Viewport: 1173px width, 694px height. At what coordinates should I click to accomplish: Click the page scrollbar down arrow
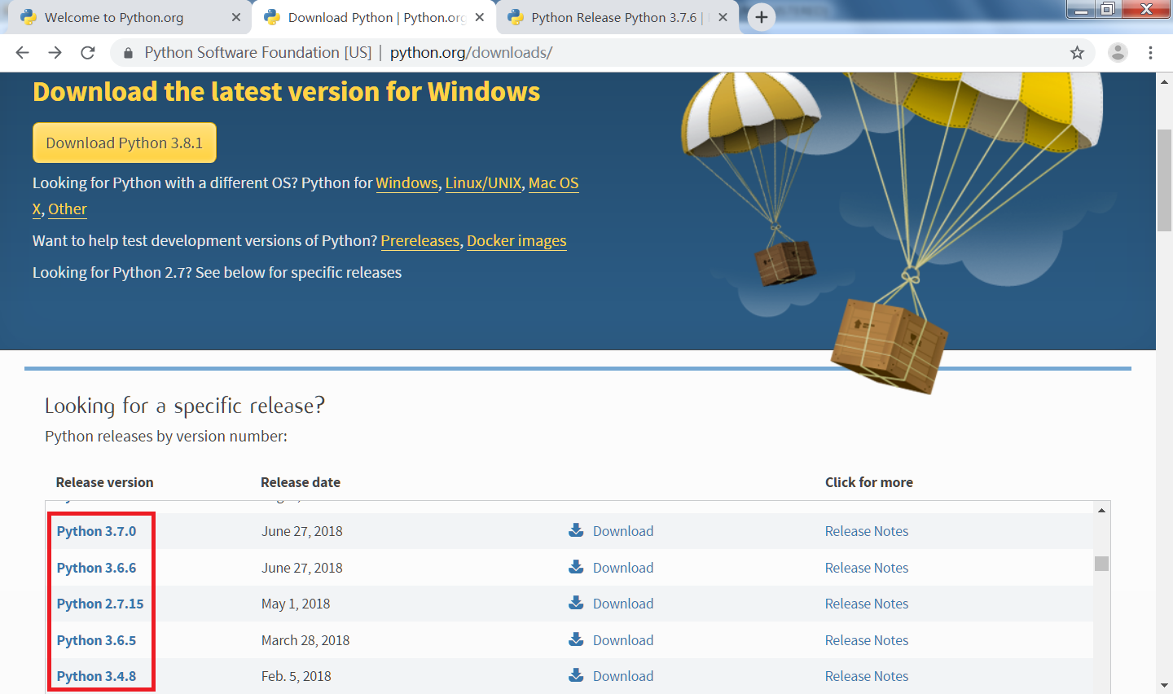(1164, 686)
